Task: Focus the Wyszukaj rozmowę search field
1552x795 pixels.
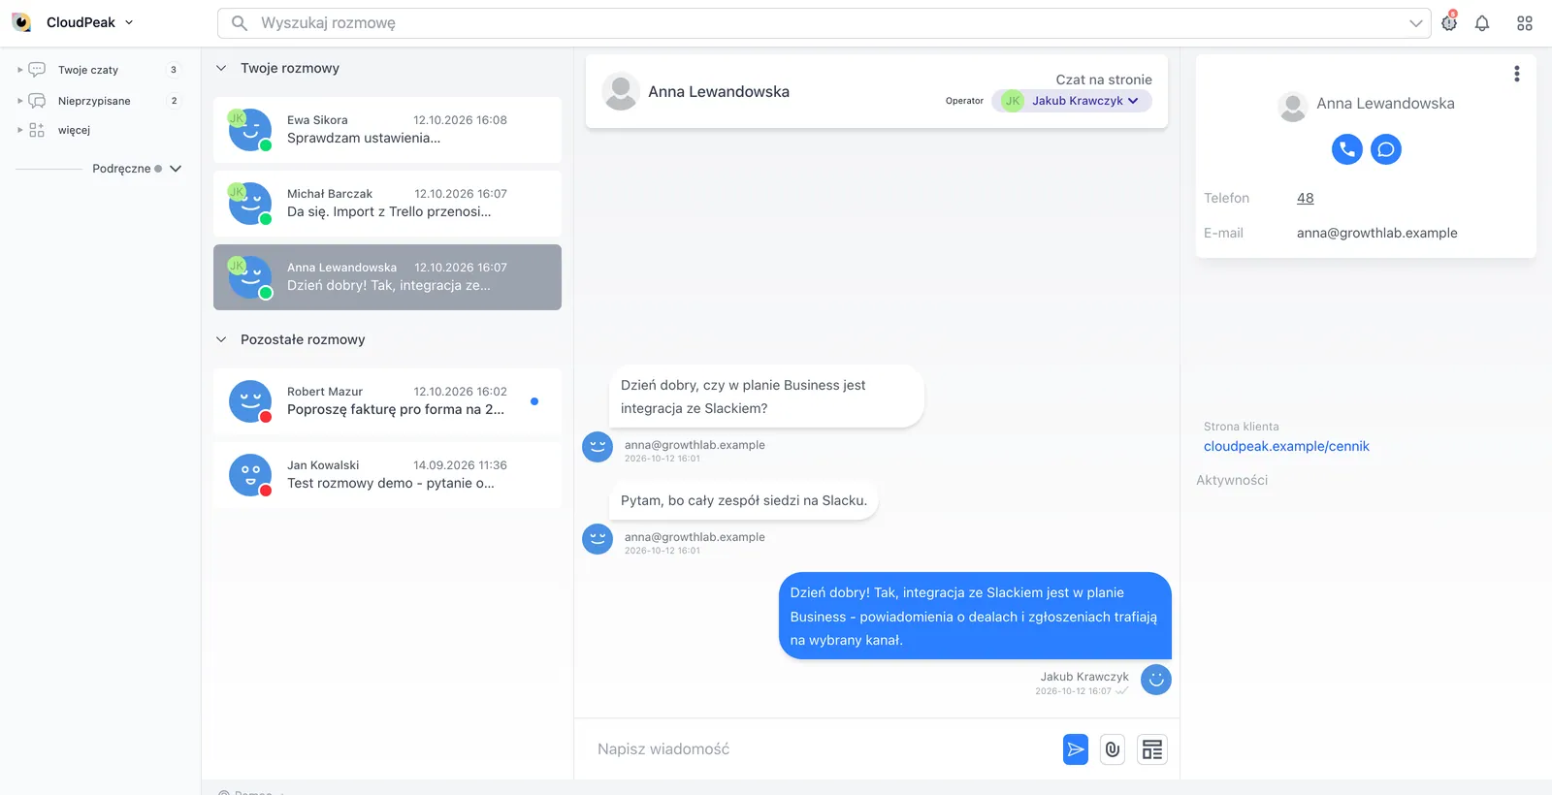Action: click(x=824, y=22)
